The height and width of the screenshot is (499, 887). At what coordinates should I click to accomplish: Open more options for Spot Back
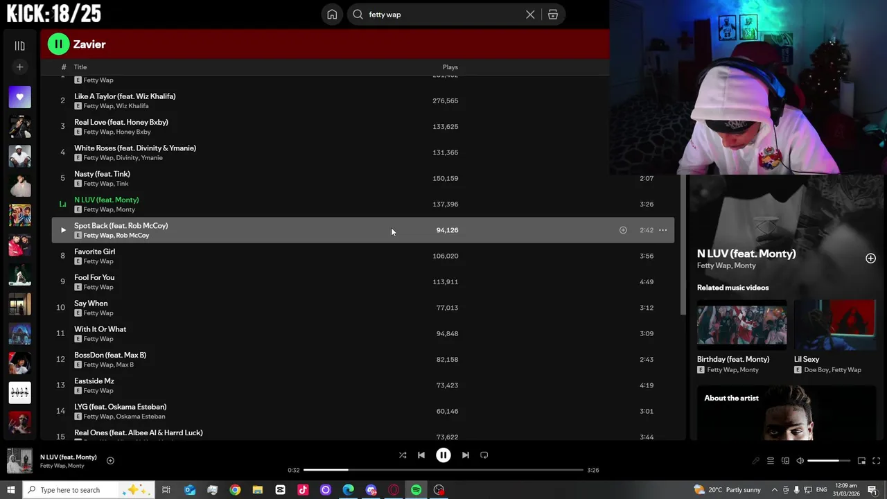point(662,230)
